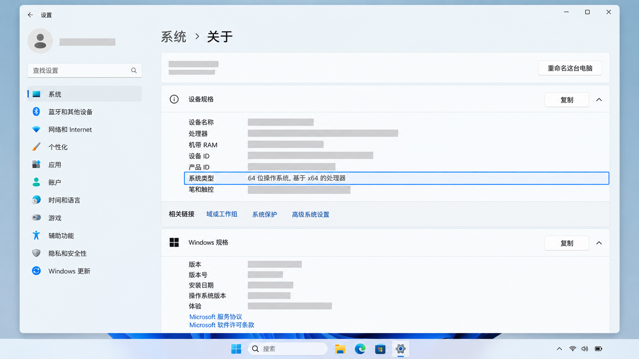Screen dimensions: 639x359
Task: Click the 游戏 gamepad icon
Action: coord(36,217)
